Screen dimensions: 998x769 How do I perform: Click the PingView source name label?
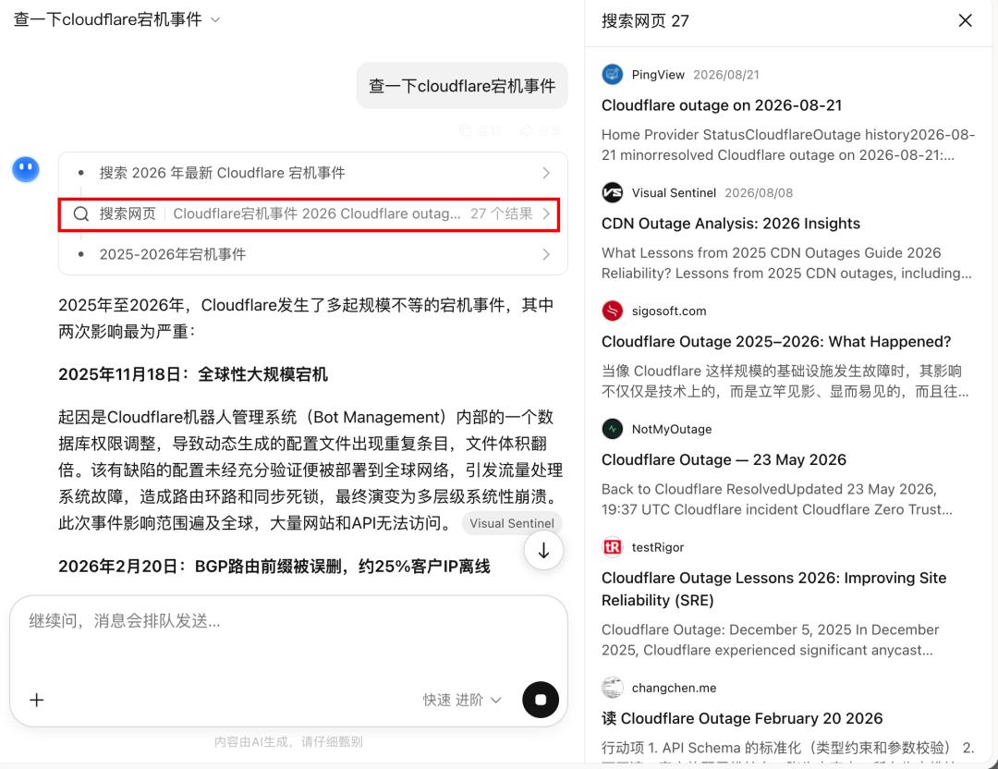658,75
